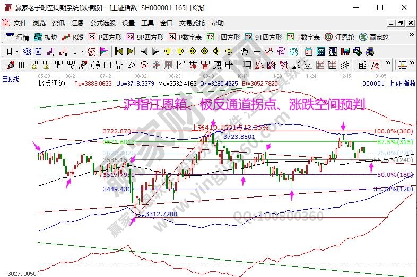Open the 江恩轮 Gann wheel tool
Screen dimensions: 417x277
tap(344, 37)
